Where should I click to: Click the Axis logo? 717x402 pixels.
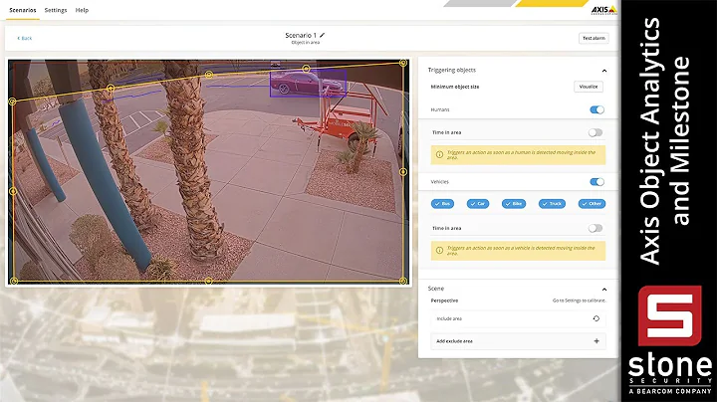tap(603, 10)
